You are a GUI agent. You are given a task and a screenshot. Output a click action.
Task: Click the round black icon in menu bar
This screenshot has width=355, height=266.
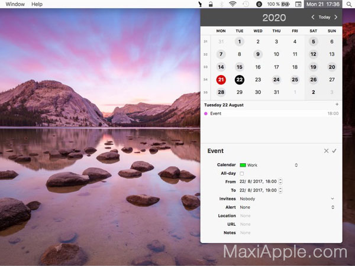tap(259, 4)
